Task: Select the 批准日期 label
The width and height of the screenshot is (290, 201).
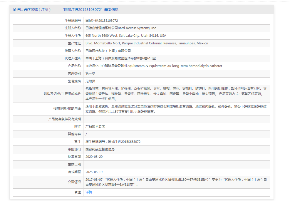Action: 74,157
